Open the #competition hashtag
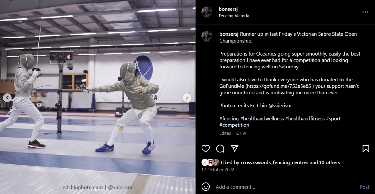This screenshot has width=375, height=194. (x=234, y=125)
